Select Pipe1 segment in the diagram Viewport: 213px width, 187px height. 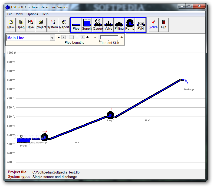(x=77, y=128)
